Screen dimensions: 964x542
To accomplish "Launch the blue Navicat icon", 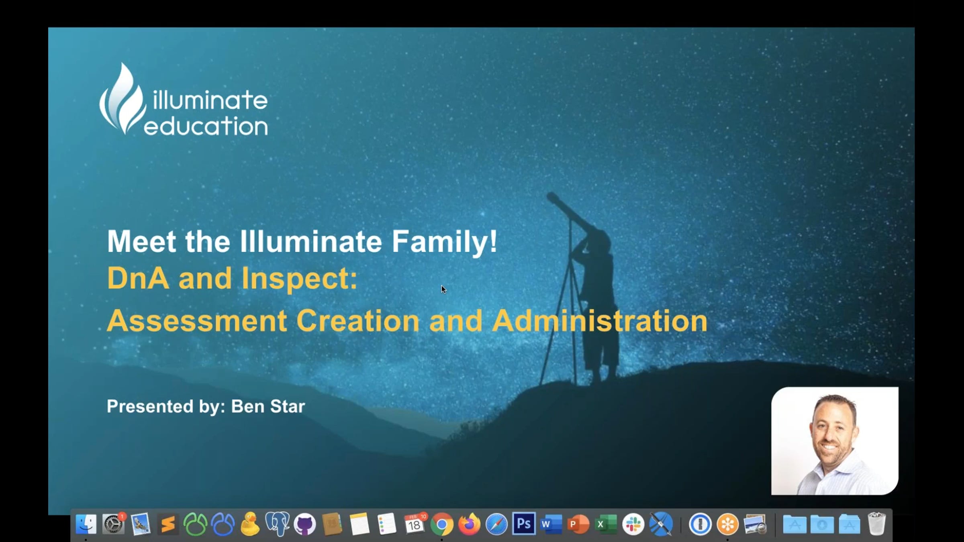I will point(223,524).
